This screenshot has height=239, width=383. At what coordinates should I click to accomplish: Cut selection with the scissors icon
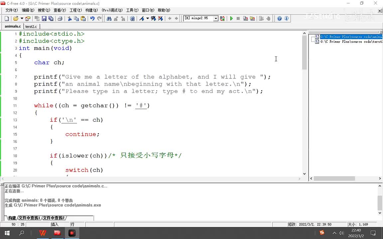(x=69, y=19)
